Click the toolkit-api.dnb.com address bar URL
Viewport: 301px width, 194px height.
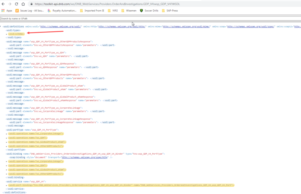pyautogui.click(x=107, y=4)
